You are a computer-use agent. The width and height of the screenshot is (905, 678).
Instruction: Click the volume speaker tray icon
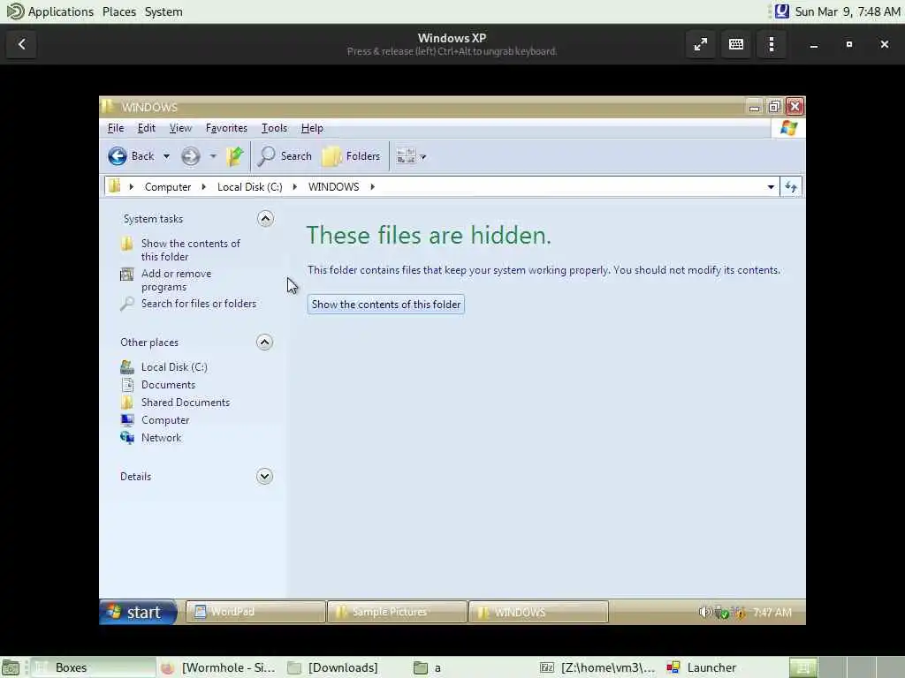[704, 613]
